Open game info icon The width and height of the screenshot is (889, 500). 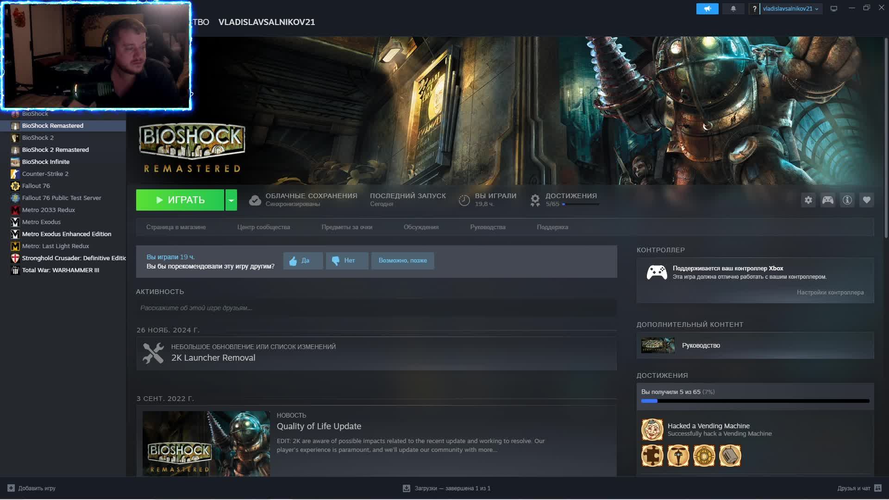(847, 200)
